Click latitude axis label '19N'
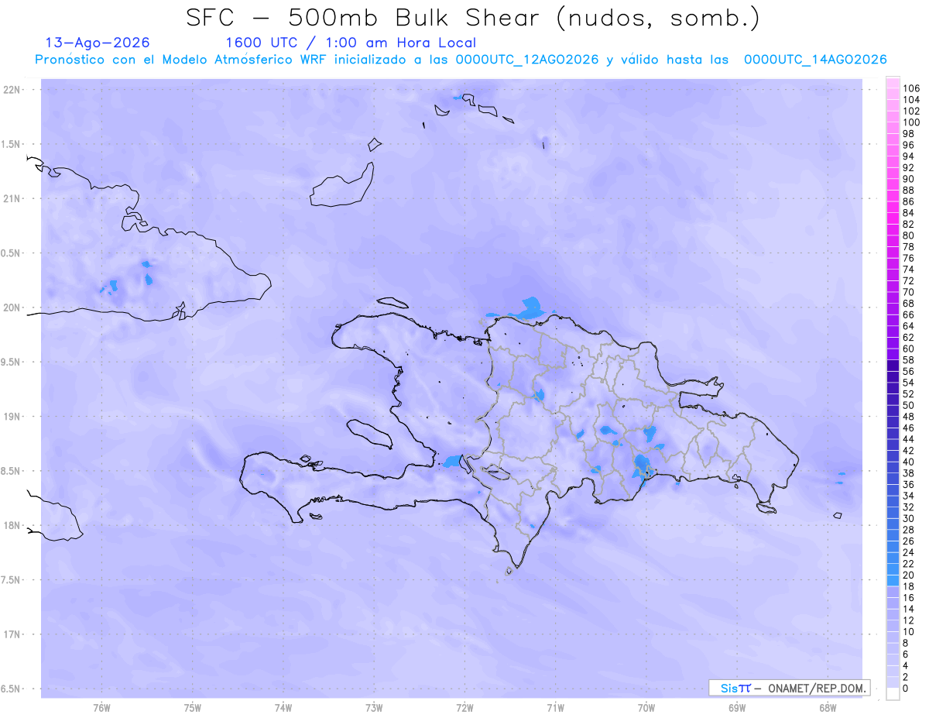 [x=12, y=417]
